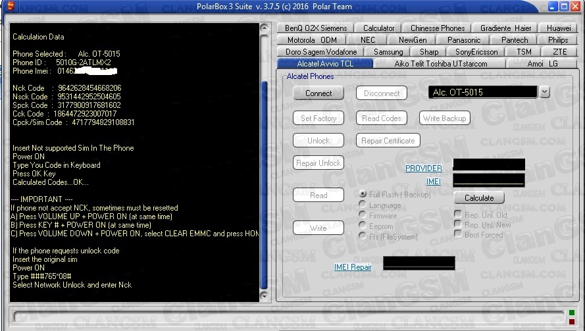Click the Nsck Code value 9531442952504605
The width and height of the screenshot is (585, 331).
point(89,97)
